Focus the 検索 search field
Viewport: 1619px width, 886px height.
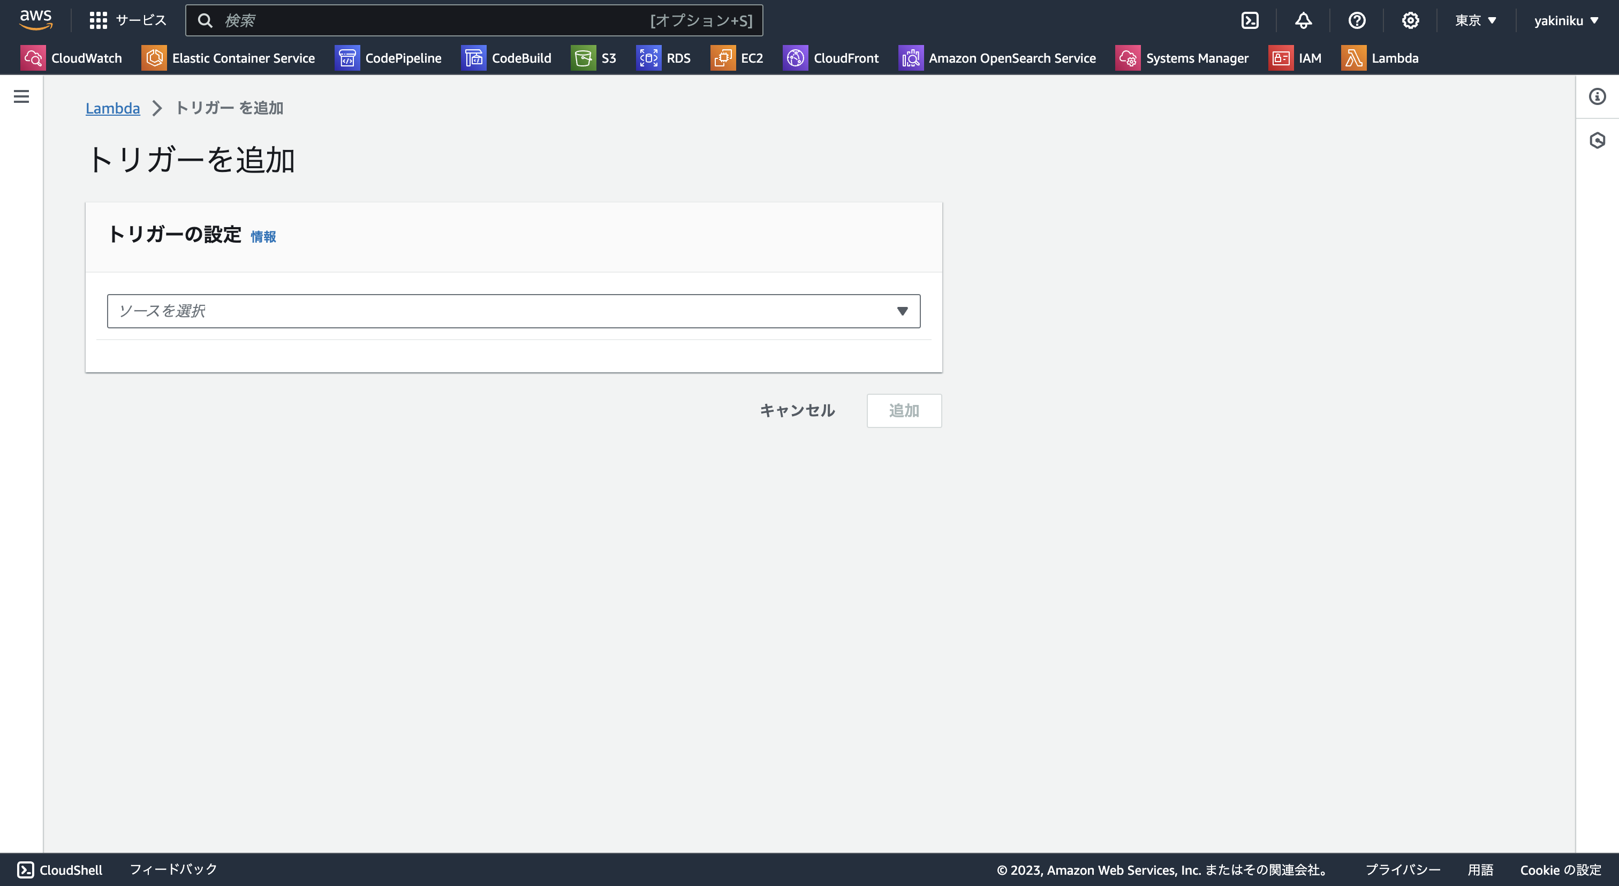pyautogui.click(x=474, y=21)
